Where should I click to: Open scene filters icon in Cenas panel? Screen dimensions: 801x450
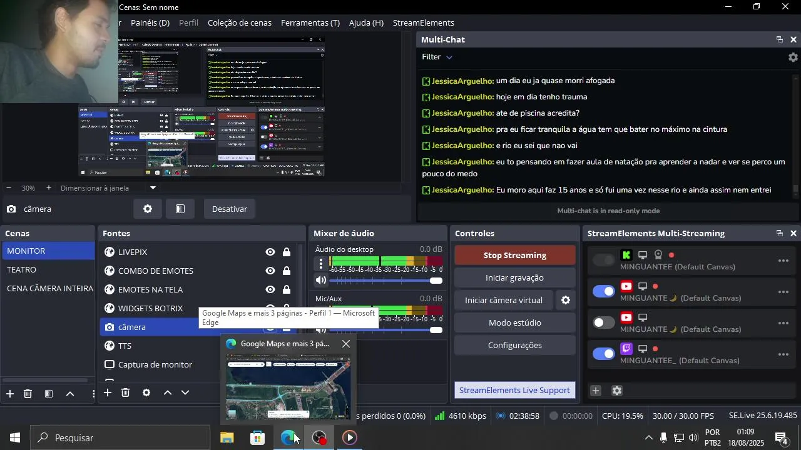tap(49, 393)
